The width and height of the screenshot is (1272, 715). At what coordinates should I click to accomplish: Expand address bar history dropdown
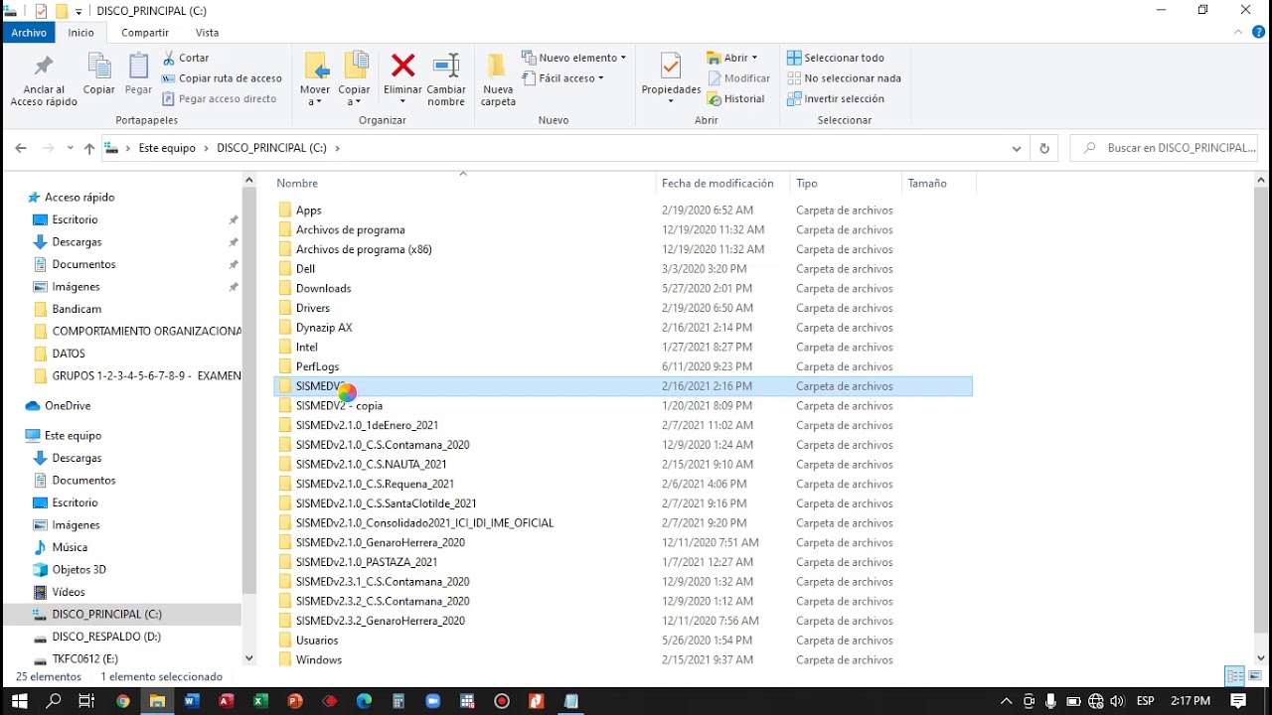1017,148
